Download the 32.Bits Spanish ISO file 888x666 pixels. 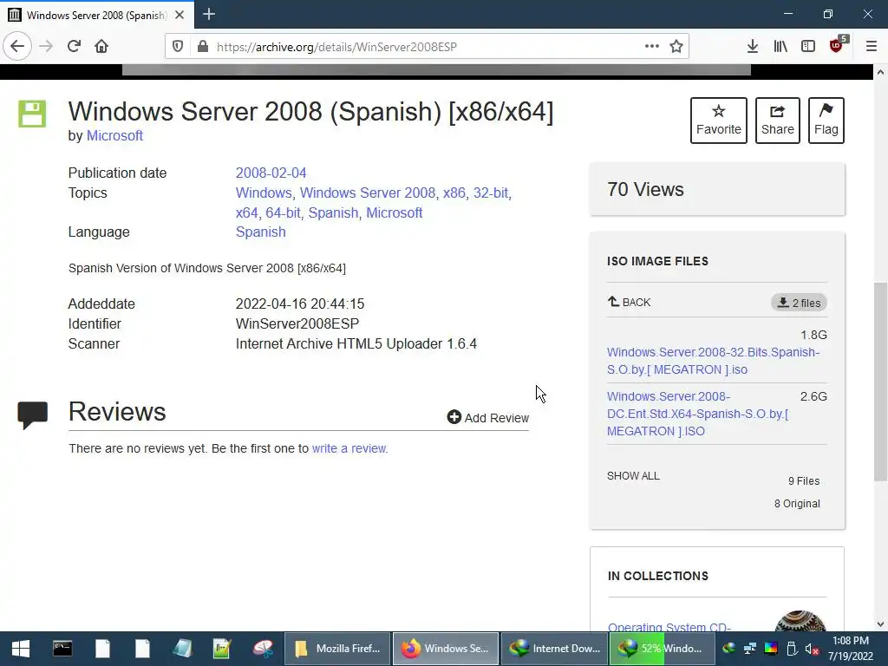coord(713,361)
